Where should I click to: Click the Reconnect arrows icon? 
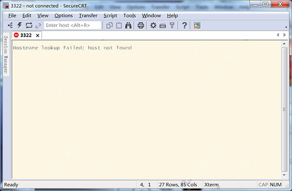click(29, 25)
